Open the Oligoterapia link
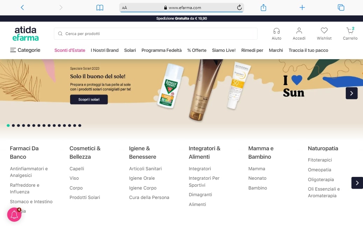Image resolution: width=363 pixels, height=227 pixels. 321,179
